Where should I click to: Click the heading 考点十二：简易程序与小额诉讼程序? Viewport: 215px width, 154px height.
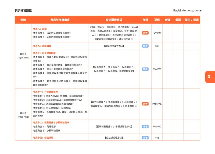(51, 122)
